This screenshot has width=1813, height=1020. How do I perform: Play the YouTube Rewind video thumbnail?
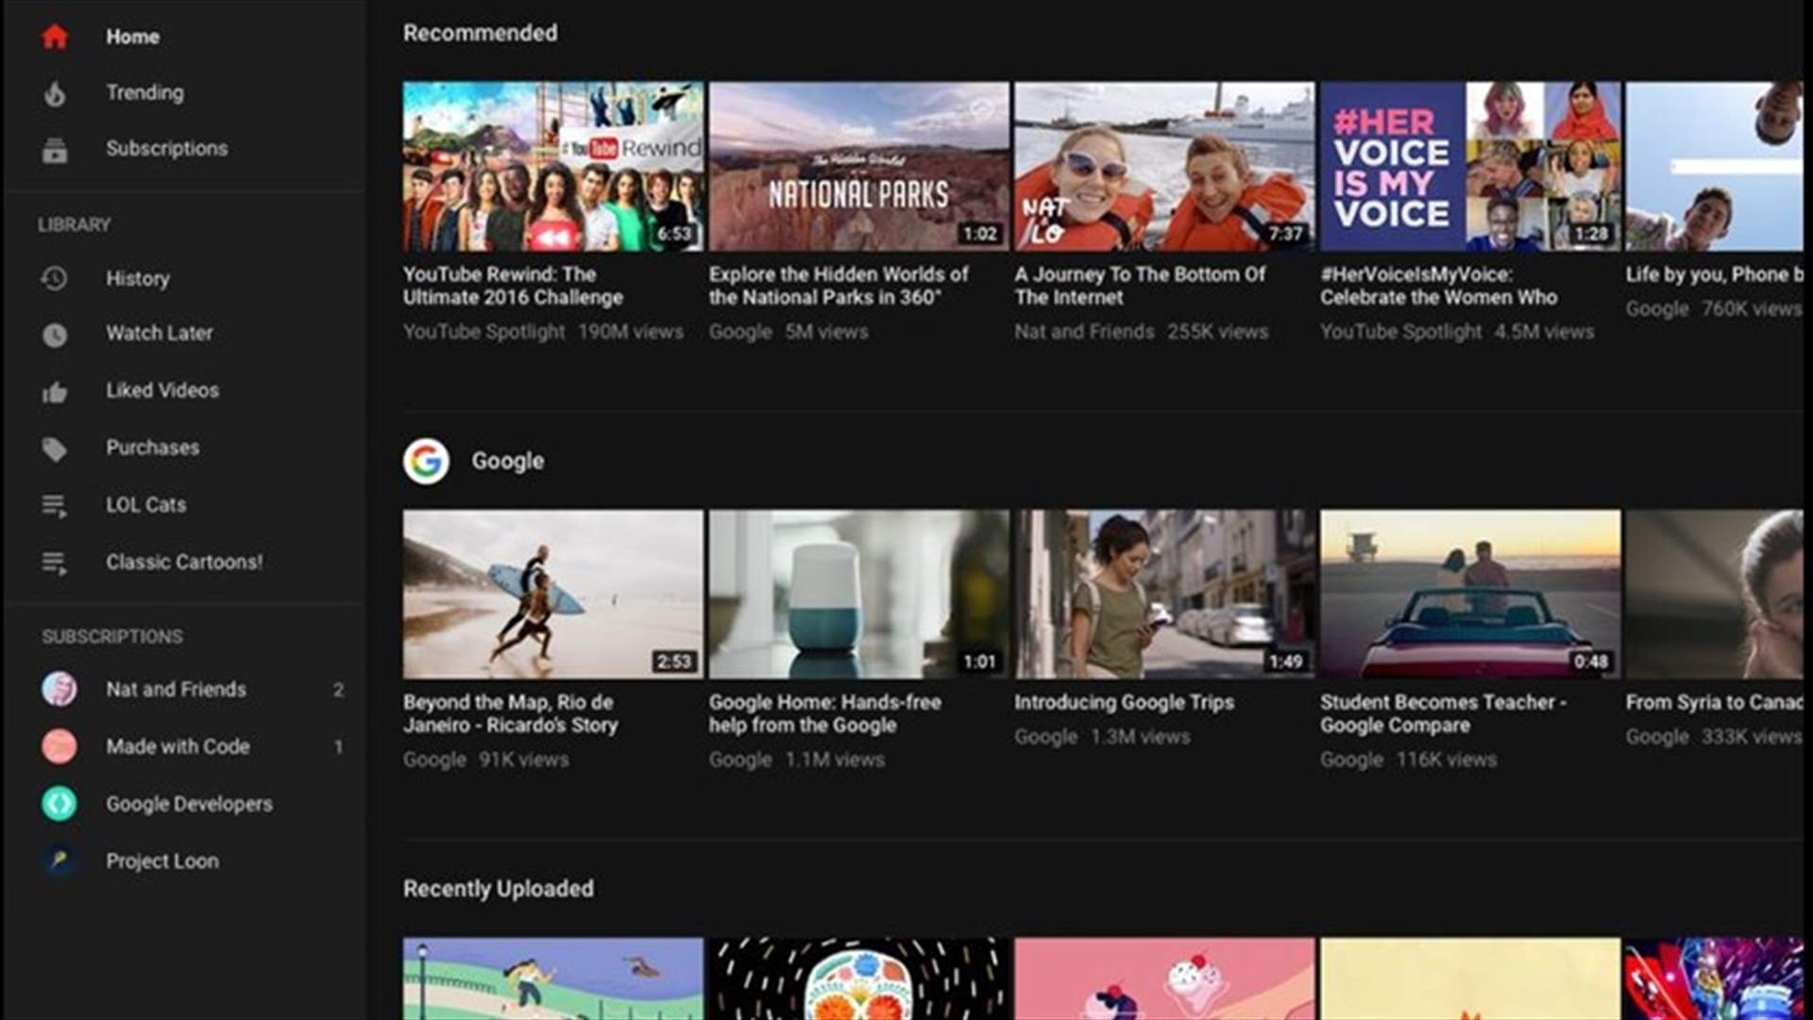tap(553, 166)
